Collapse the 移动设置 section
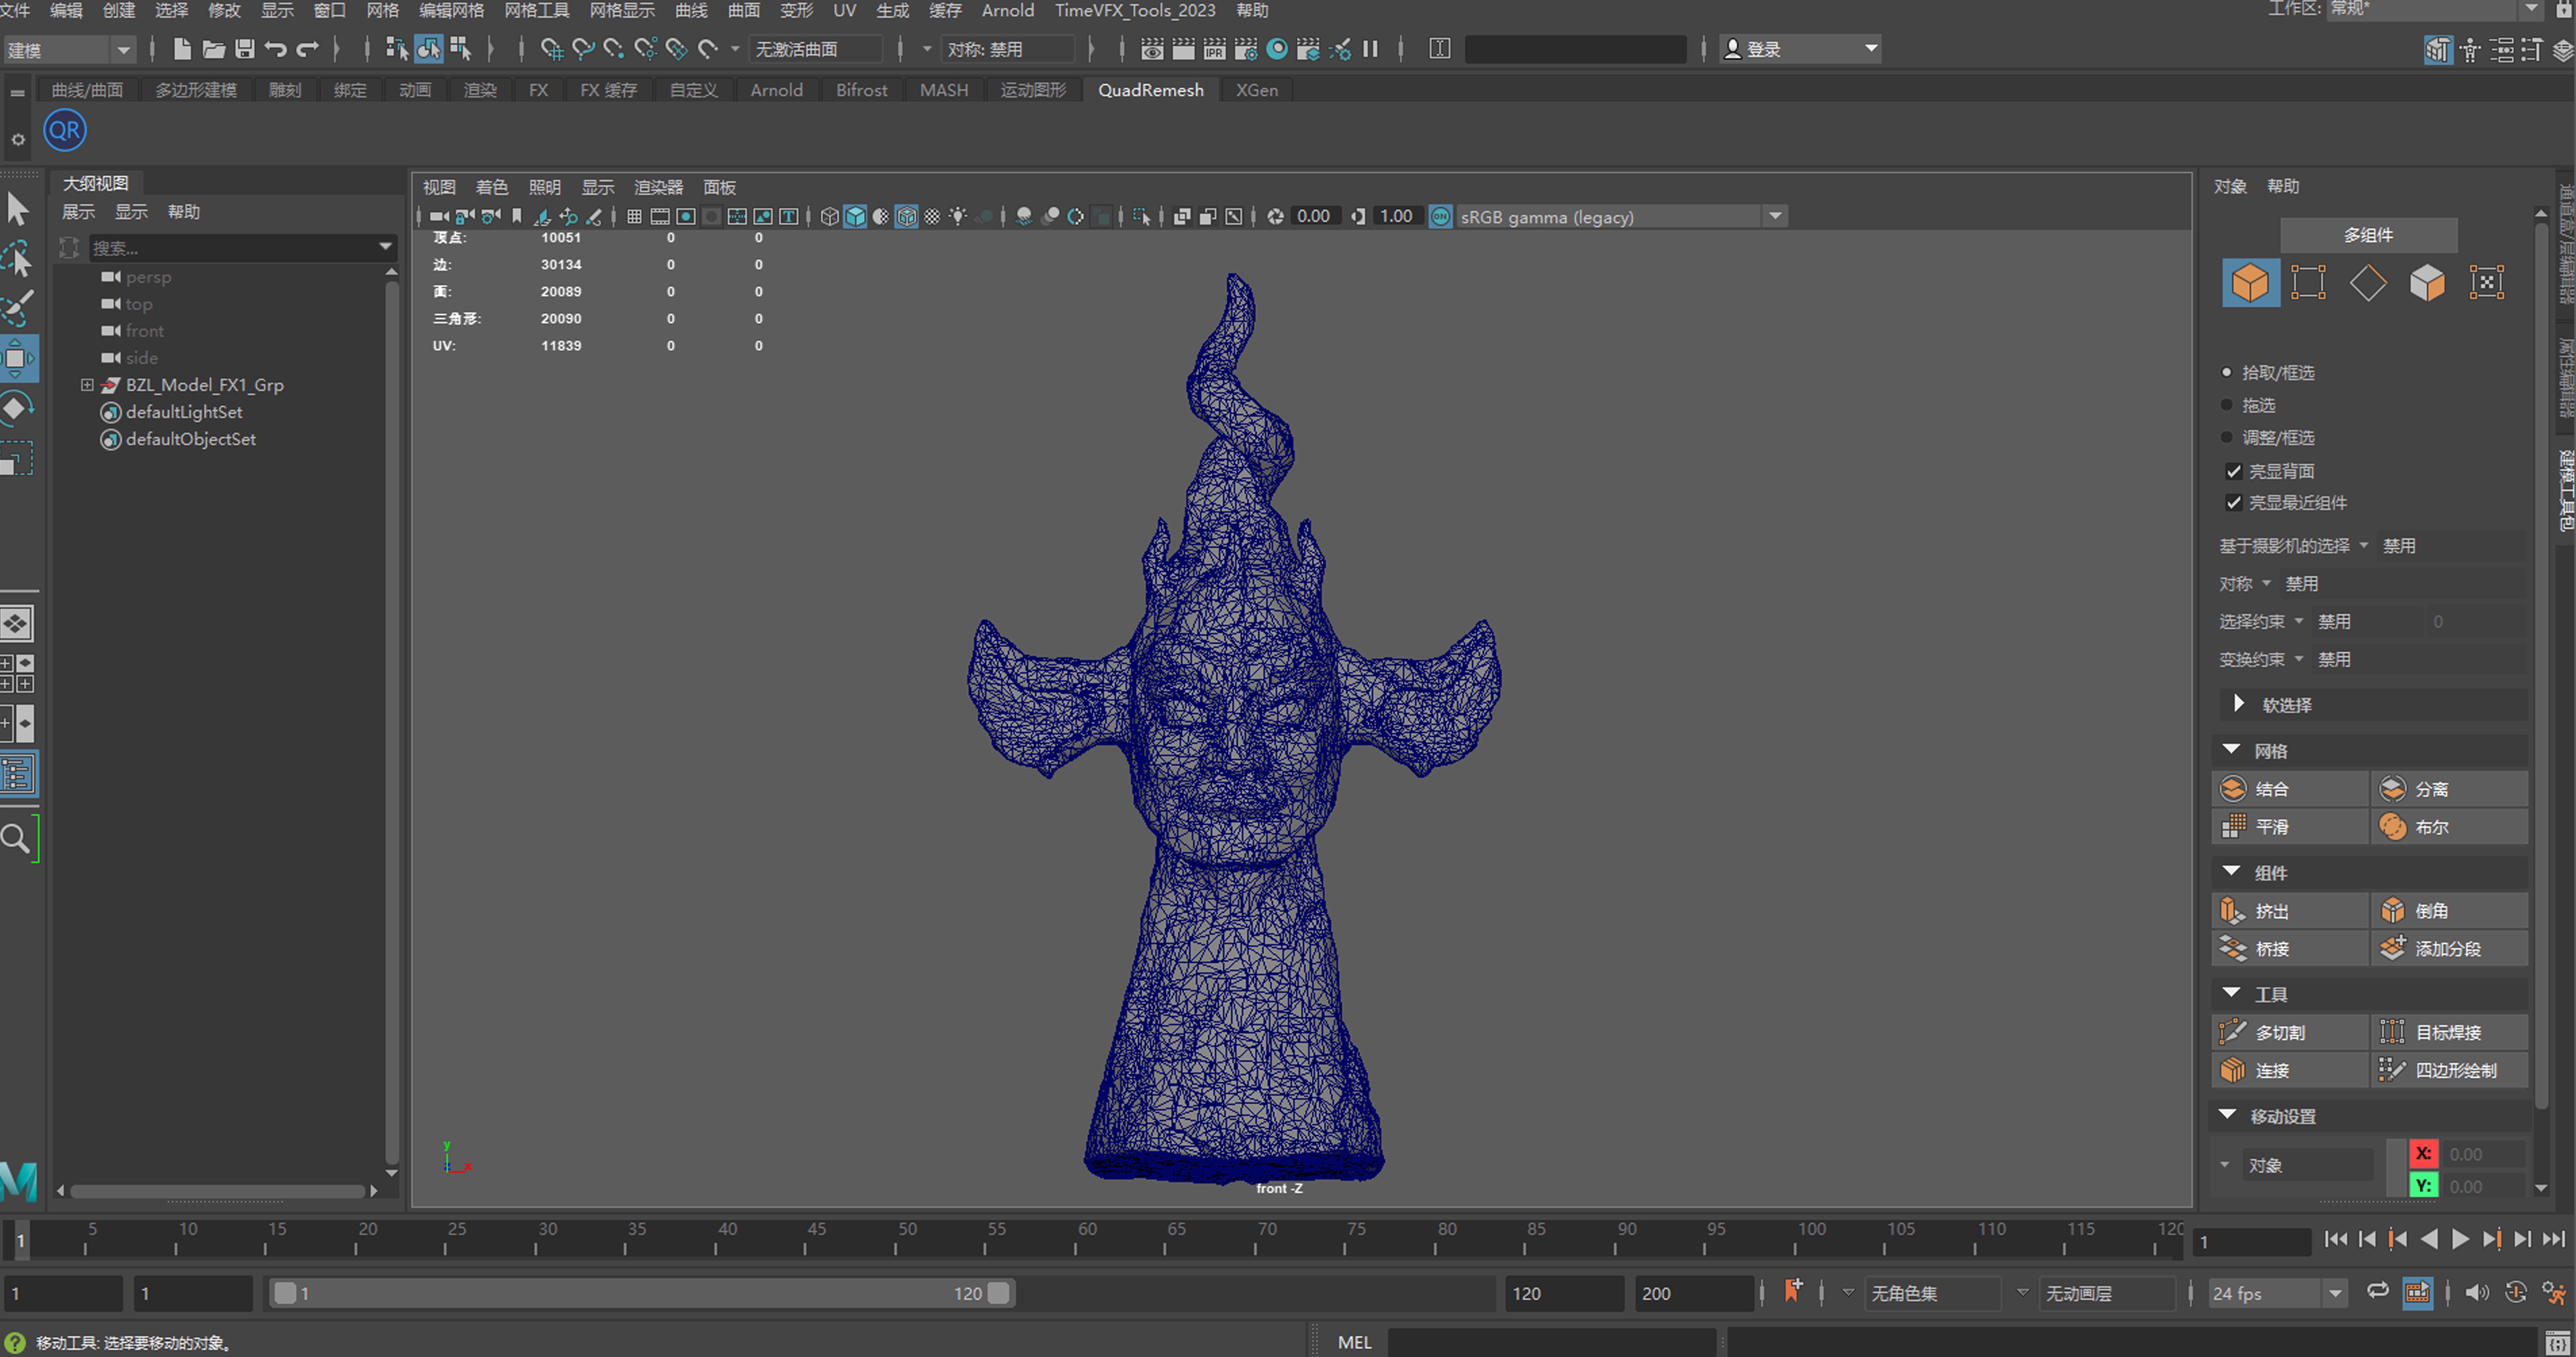 click(2227, 1115)
